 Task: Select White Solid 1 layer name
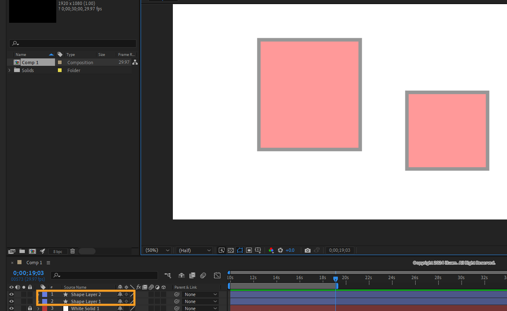point(85,309)
